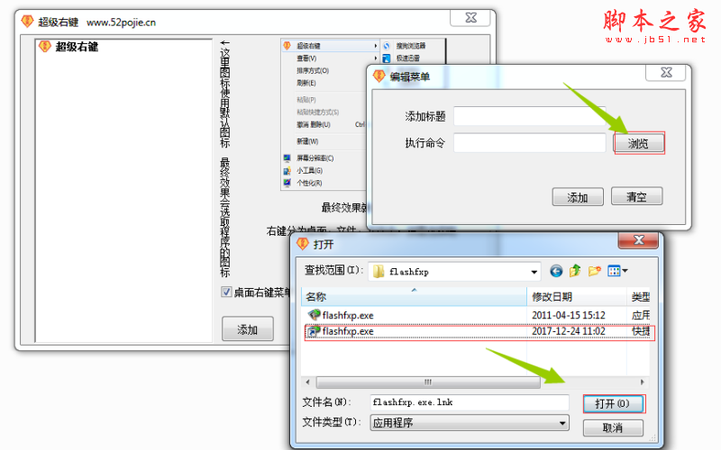Screen dimensions: 721x450
Task: Click the 2017-12-24 11:02 date cell
Action: pos(569,331)
